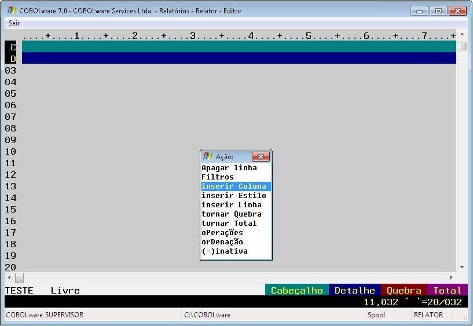Select 'Apagar linha' from the action list
The height and width of the screenshot is (326, 473).
[229, 168]
